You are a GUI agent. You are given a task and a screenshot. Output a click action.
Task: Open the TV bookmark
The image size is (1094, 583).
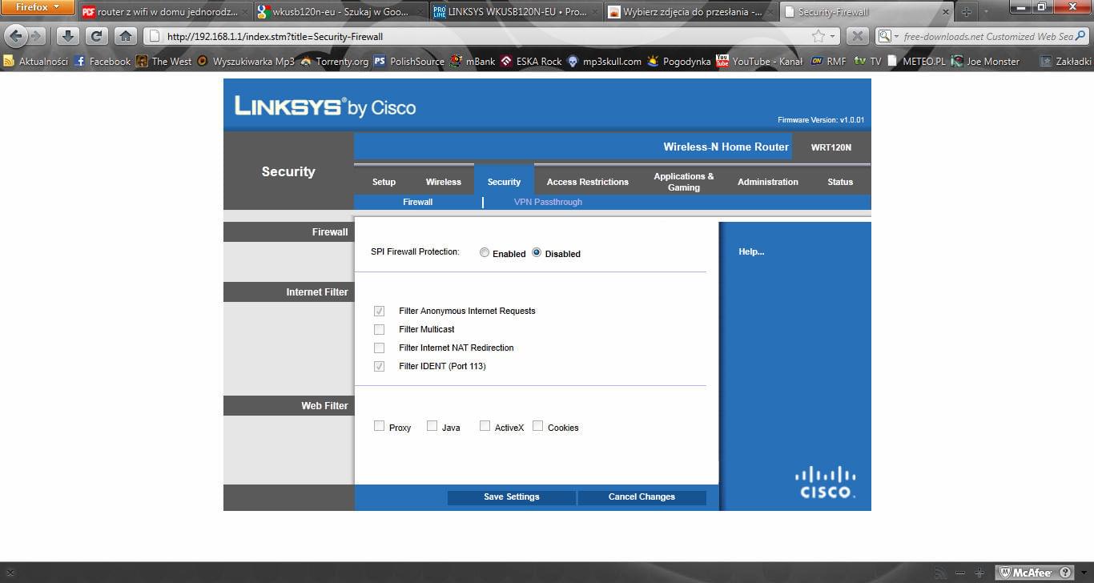868,61
